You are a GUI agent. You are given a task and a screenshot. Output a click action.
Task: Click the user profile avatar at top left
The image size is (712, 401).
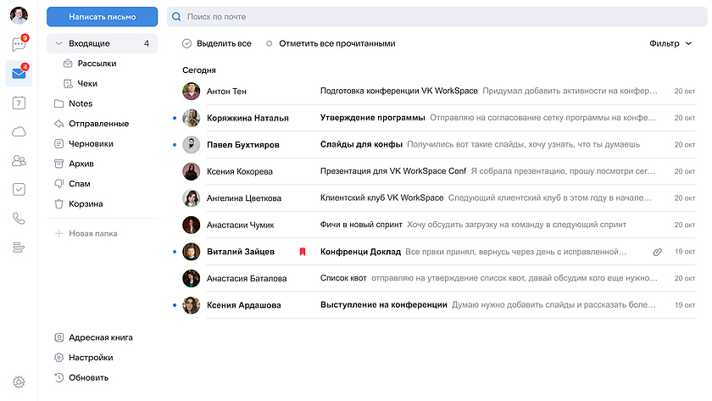pos(19,14)
